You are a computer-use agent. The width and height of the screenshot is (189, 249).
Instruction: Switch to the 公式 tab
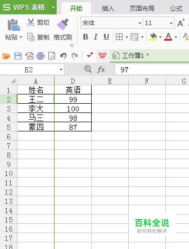point(176,8)
